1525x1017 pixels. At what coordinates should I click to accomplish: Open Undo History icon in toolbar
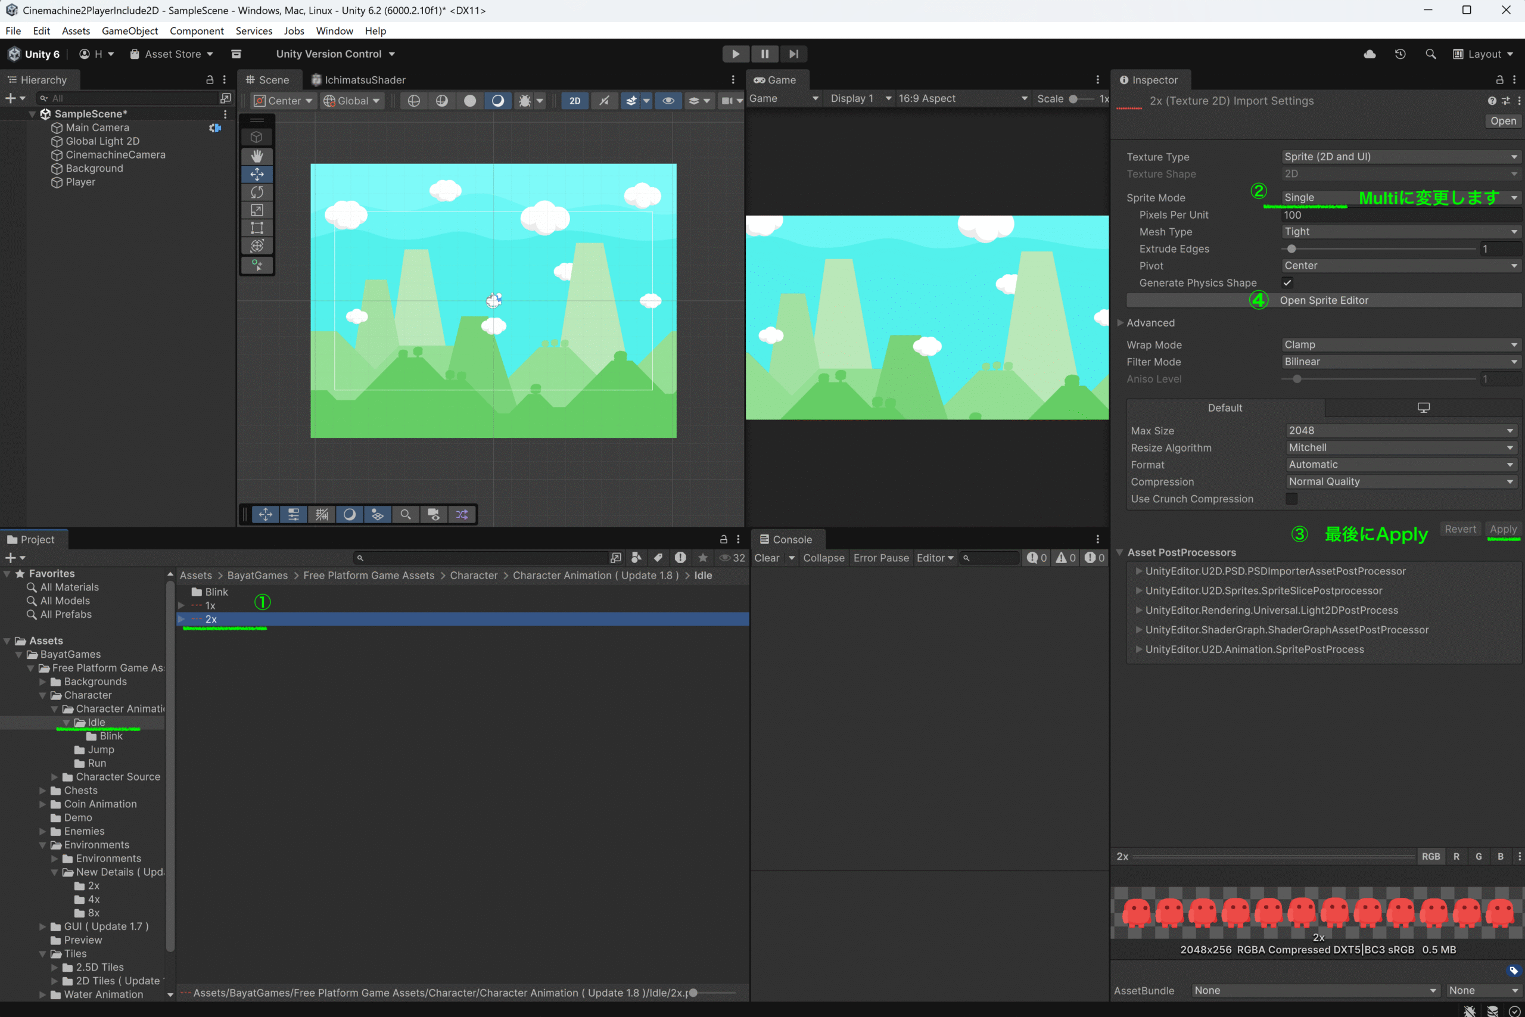tap(1400, 54)
